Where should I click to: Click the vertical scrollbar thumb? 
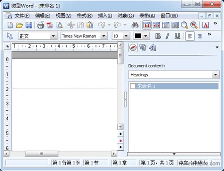pyautogui.click(x=121, y=56)
